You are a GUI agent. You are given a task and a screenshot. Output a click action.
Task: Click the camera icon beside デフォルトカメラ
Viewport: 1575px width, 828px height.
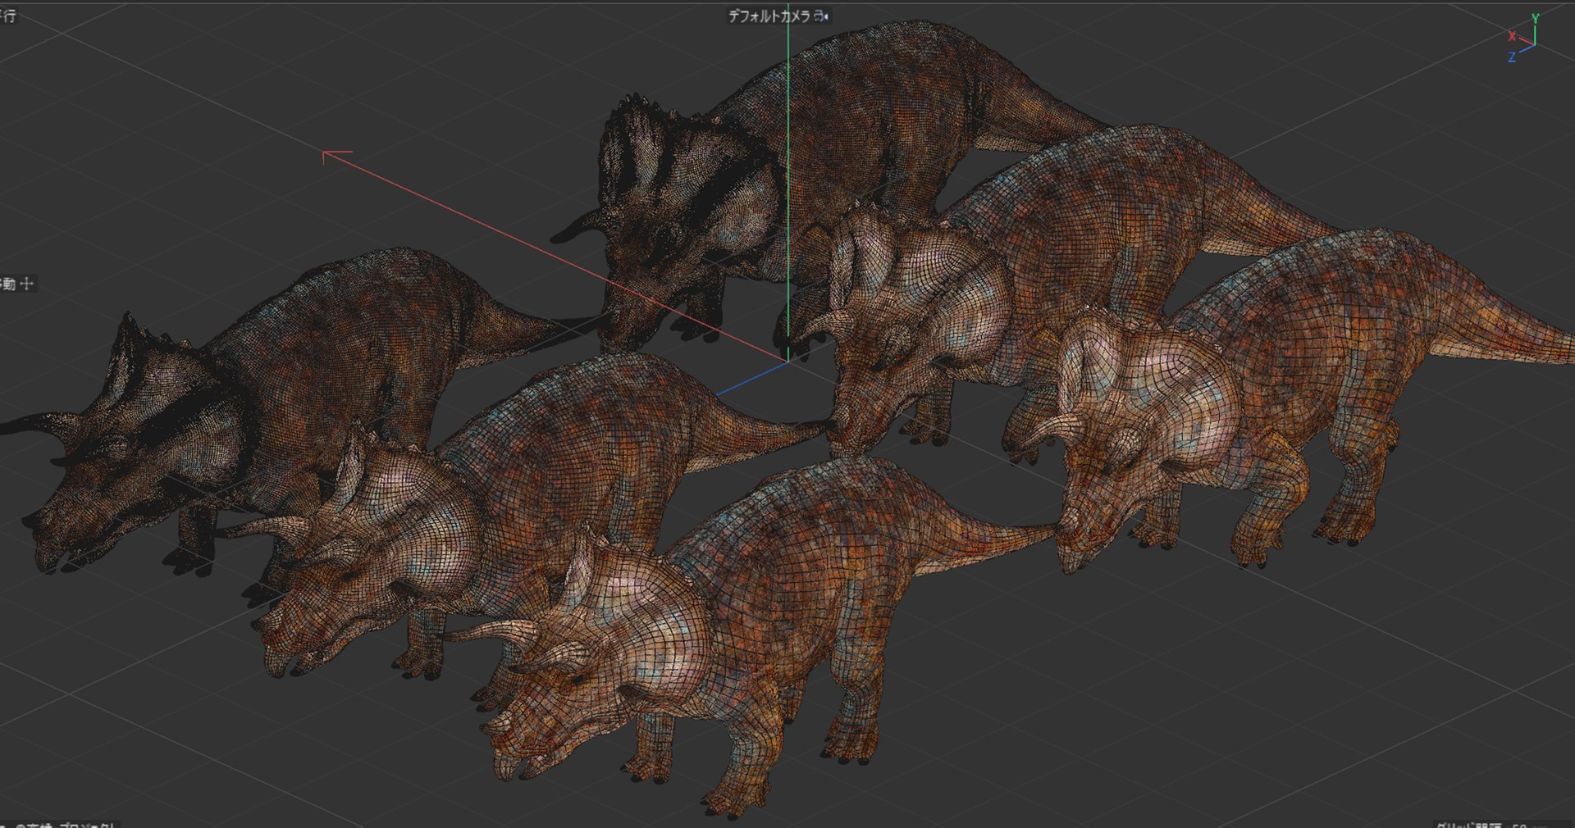point(821,16)
